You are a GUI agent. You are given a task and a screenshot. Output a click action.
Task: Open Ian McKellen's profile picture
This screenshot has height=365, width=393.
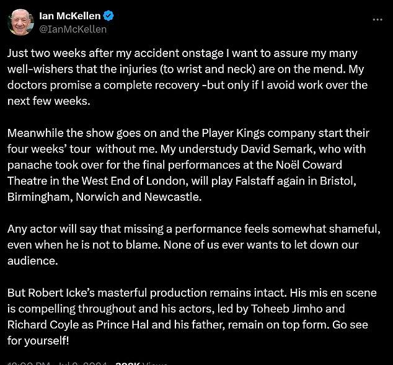[x=21, y=22]
